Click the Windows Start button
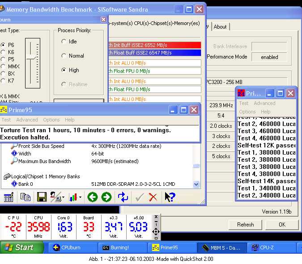The image size is (302, 264). [x=21, y=247]
